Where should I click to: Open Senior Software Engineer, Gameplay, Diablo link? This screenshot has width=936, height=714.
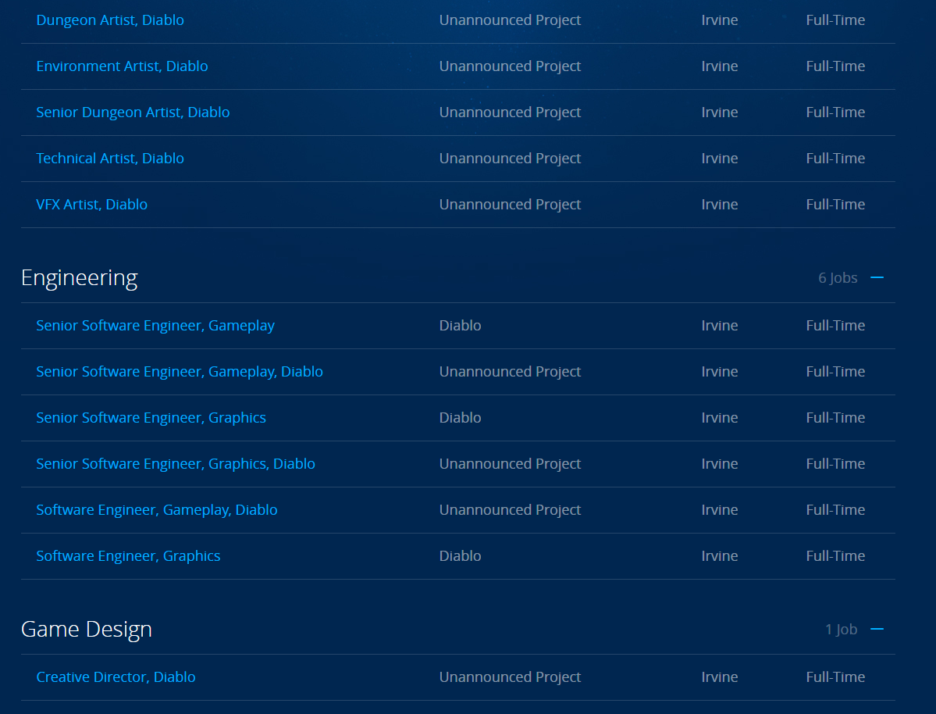[179, 371]
